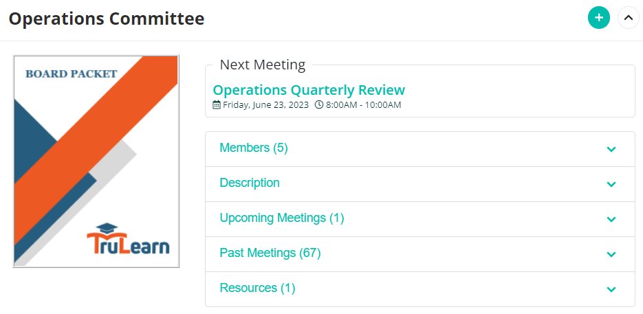Click the Members (5) label
This screenshot has height=314, width=643.
(254, 148)
